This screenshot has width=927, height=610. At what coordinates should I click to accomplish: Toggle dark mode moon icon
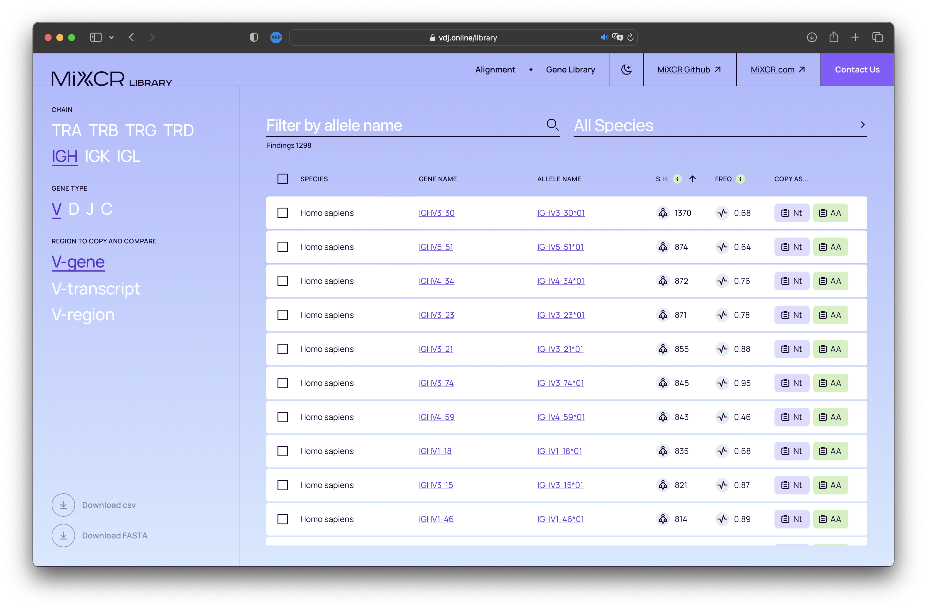pos(626,70)
